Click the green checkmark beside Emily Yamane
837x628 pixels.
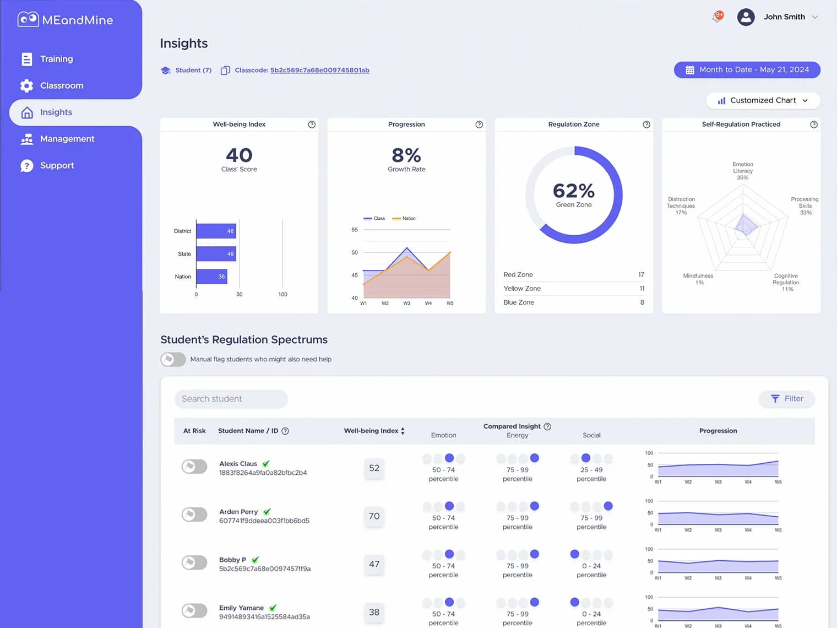pos(273,608)
